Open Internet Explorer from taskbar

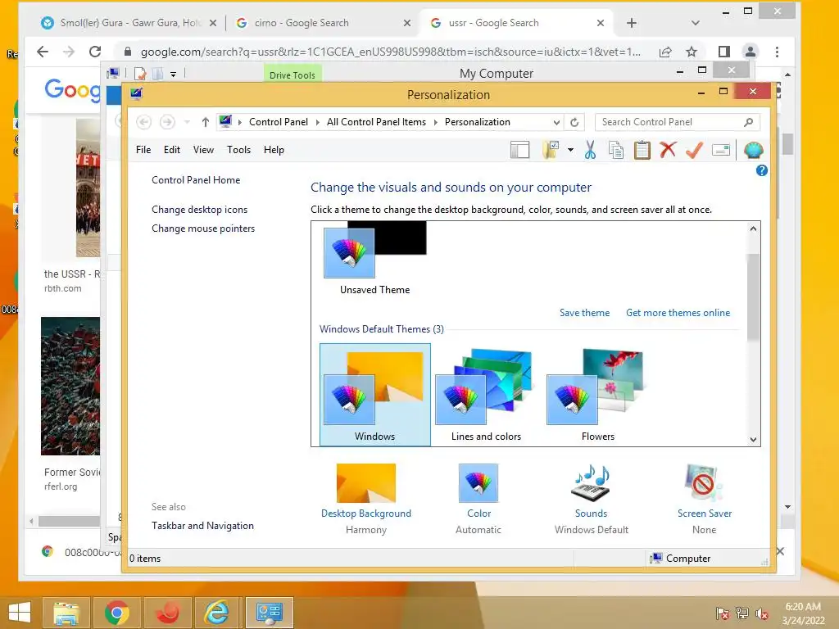tap(218, 613)
